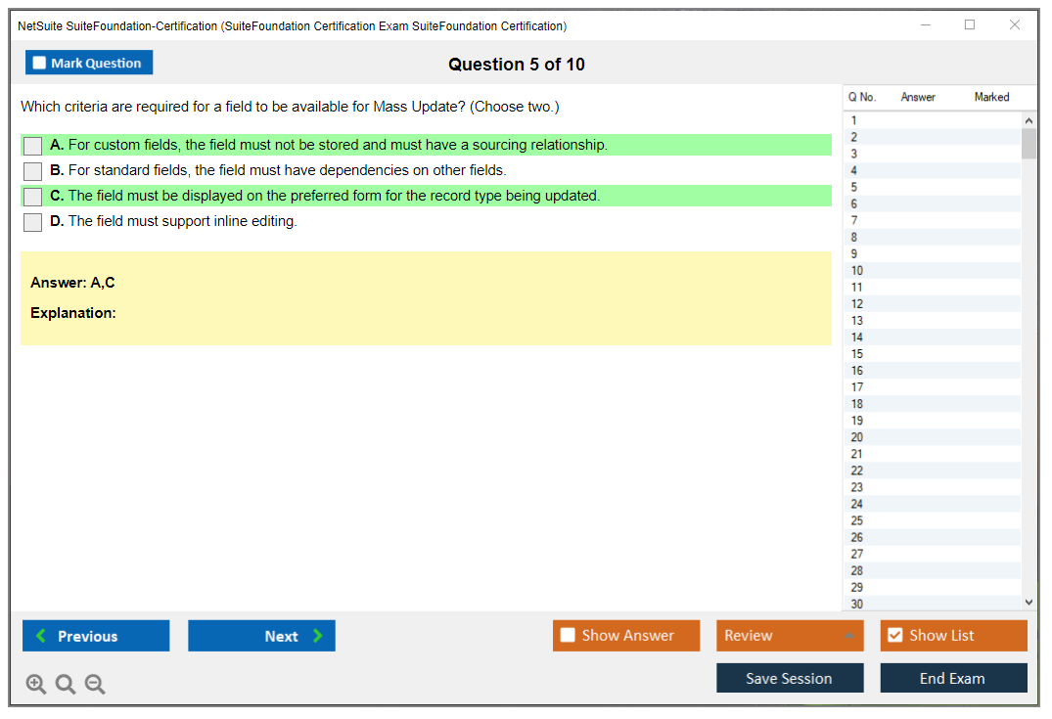Click option A text about custom fields
Image resolution: width=1052 pixels, height=719 pixels.
tap(338, 145)
